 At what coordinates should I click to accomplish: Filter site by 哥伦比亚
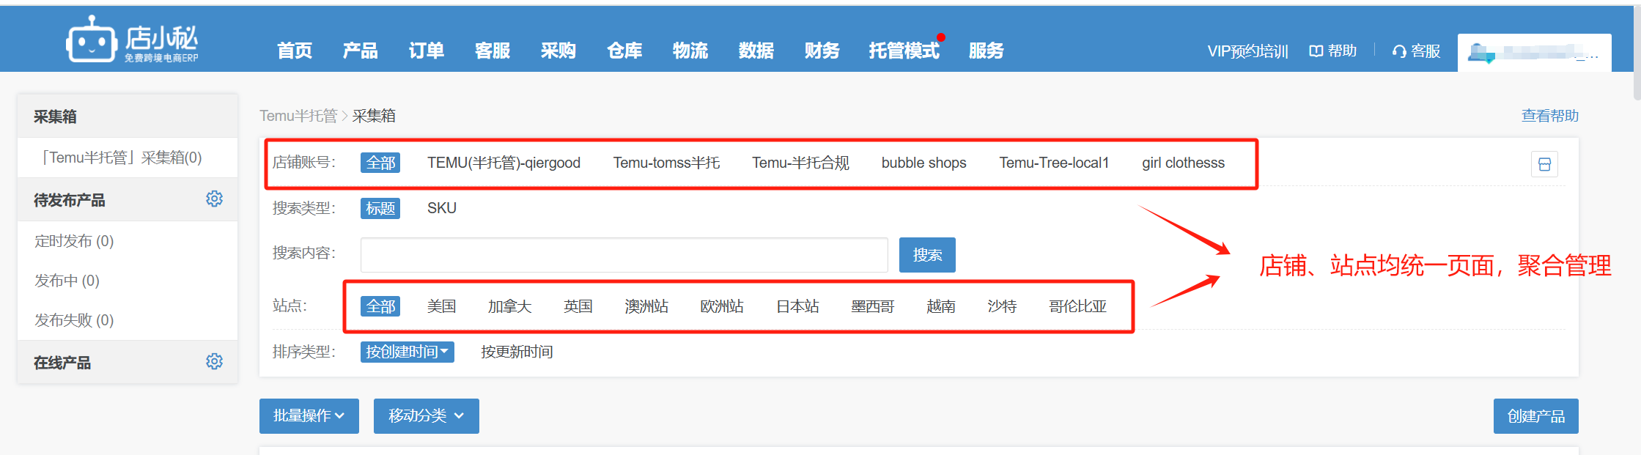pyautogui.click(x=1077, y=306)
